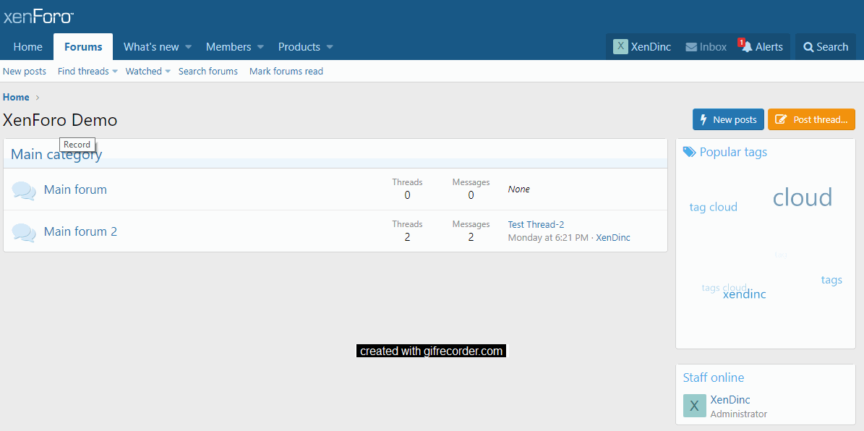Open the Alerts bell icon
The height and width of the screenshot is (431, 864).
pyautogui.click(x=747, y=47)
